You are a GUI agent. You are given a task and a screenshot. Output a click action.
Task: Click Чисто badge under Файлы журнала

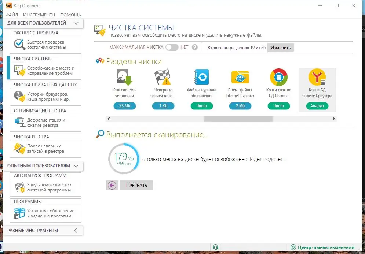(x=202, y=106)
